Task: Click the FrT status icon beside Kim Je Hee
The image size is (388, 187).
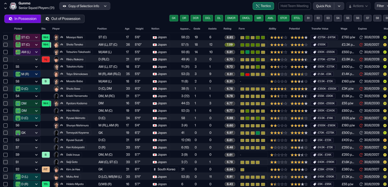Action: pyautogui.click(x=46, y=169)
